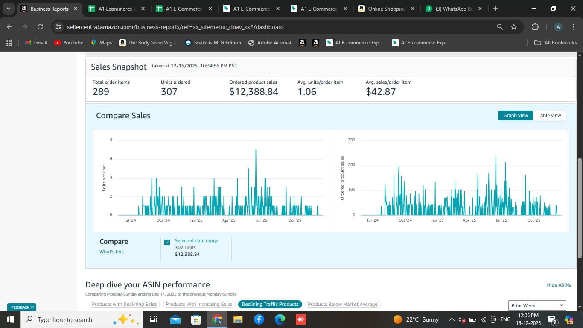This screenshot has width=583, height=328.
Task: Click Hide ASINs link
Action: point(559,285)
